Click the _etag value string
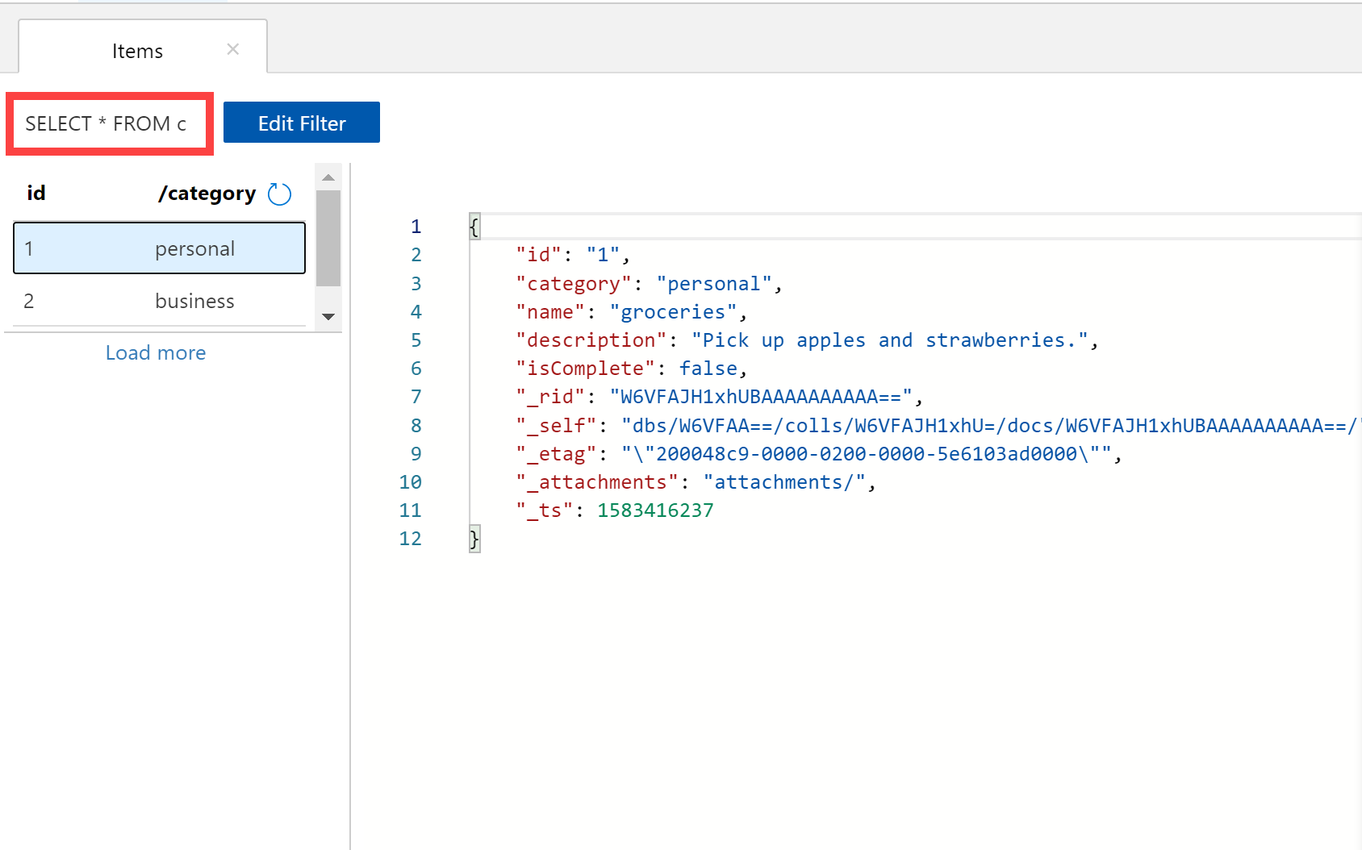 click(x=866, y=454)
